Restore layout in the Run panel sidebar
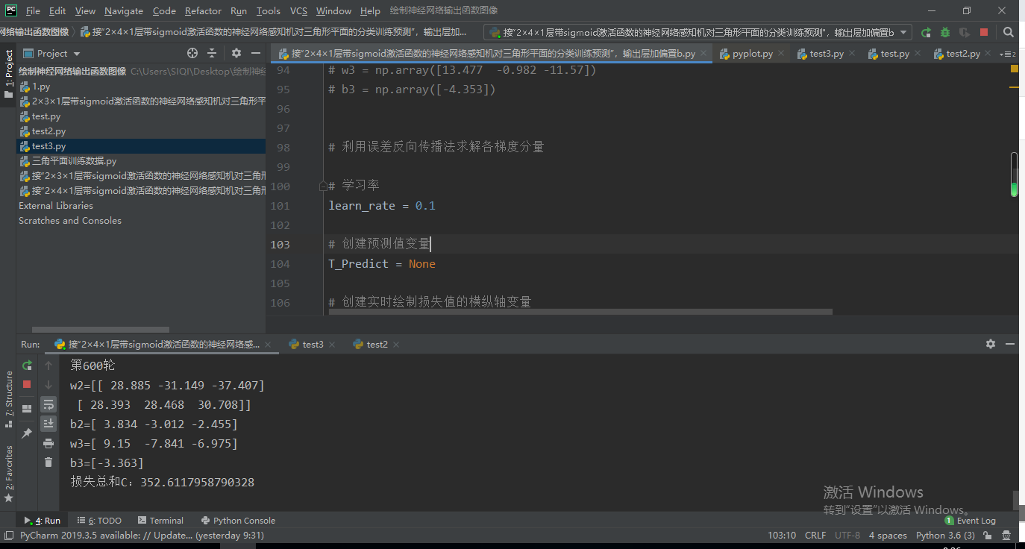The width and height of the screenshot is (1025, 549). (x=27, y=409)
